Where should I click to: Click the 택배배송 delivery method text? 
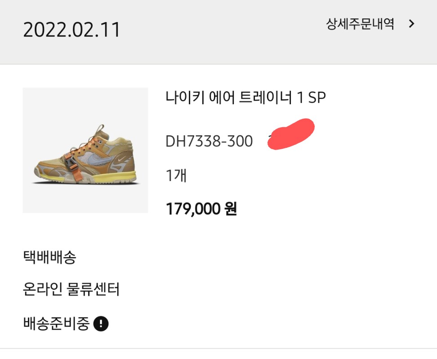(49, 257)
